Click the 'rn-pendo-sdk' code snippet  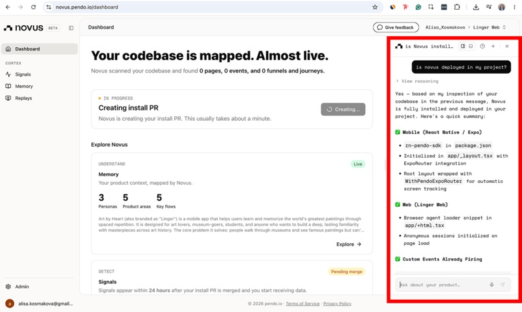point(423,145)
